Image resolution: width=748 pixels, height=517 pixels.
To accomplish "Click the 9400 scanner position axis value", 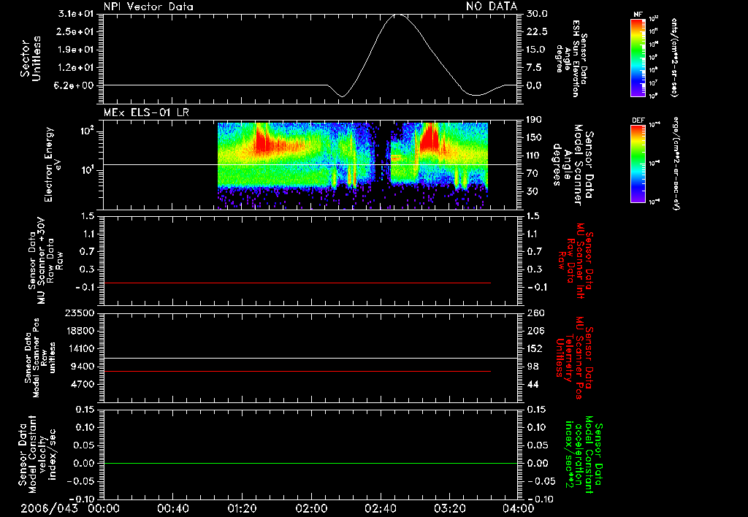I will 83,367.
